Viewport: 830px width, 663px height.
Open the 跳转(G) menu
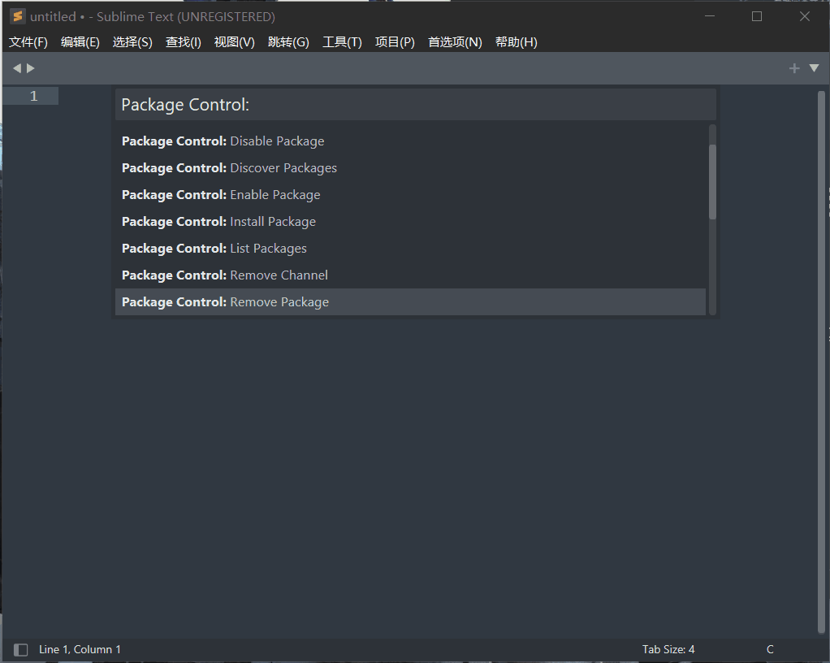tap(288, 42)
